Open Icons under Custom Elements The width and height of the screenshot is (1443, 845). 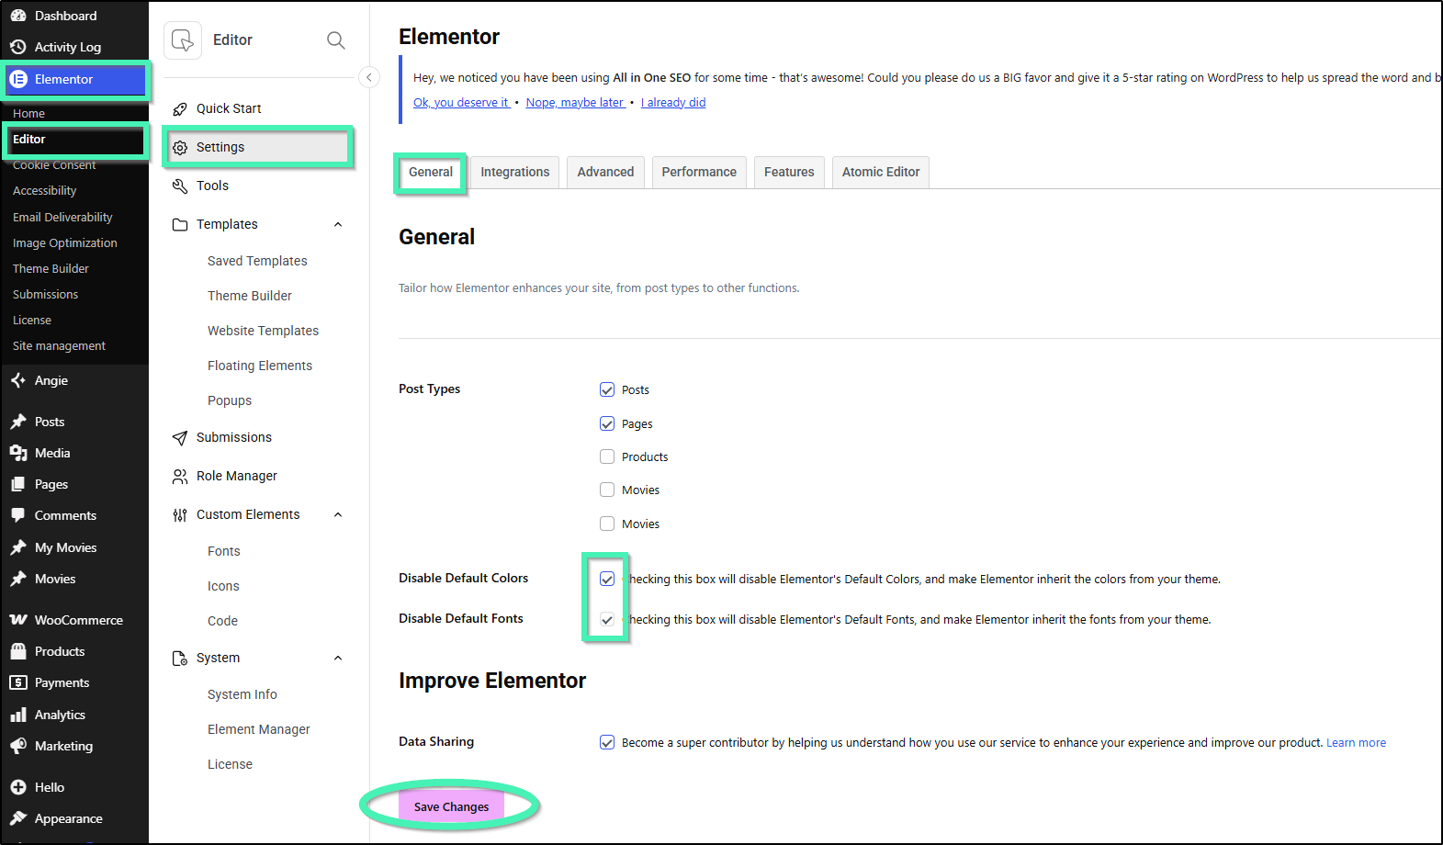click(x=223, y=587)
